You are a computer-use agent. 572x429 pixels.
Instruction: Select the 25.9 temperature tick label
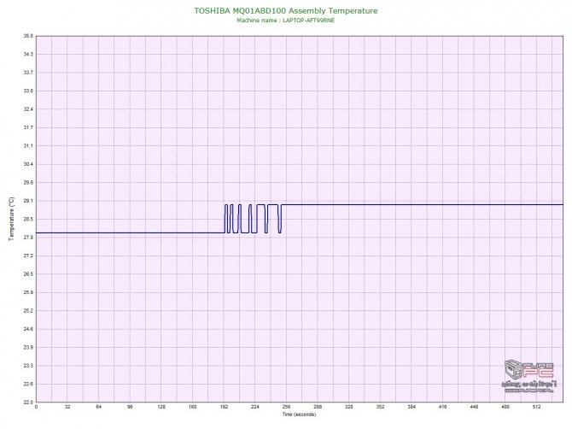pyautogui.click(x=28, y=292)
